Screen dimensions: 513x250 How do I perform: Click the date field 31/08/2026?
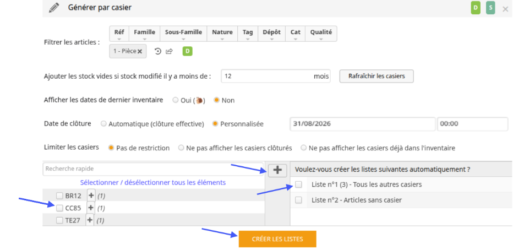[363, 124]
